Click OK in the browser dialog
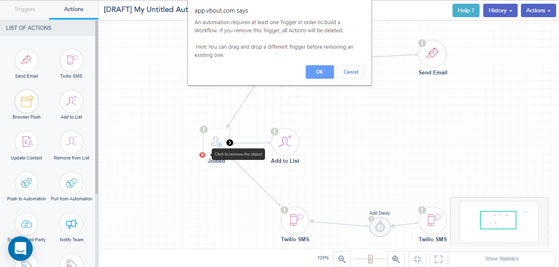Screen dimensions: 559x267 coord(319,72)
